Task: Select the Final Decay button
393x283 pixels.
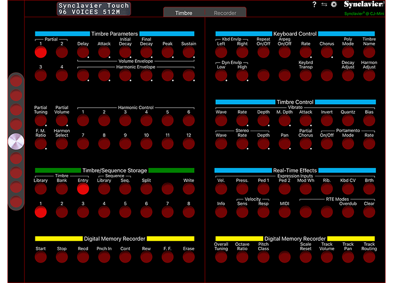Action: tap(146, 52)
